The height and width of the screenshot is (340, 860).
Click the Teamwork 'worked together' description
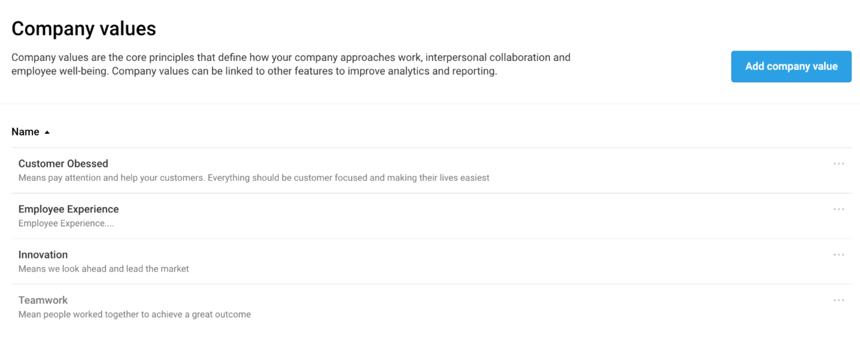point(135,314)
